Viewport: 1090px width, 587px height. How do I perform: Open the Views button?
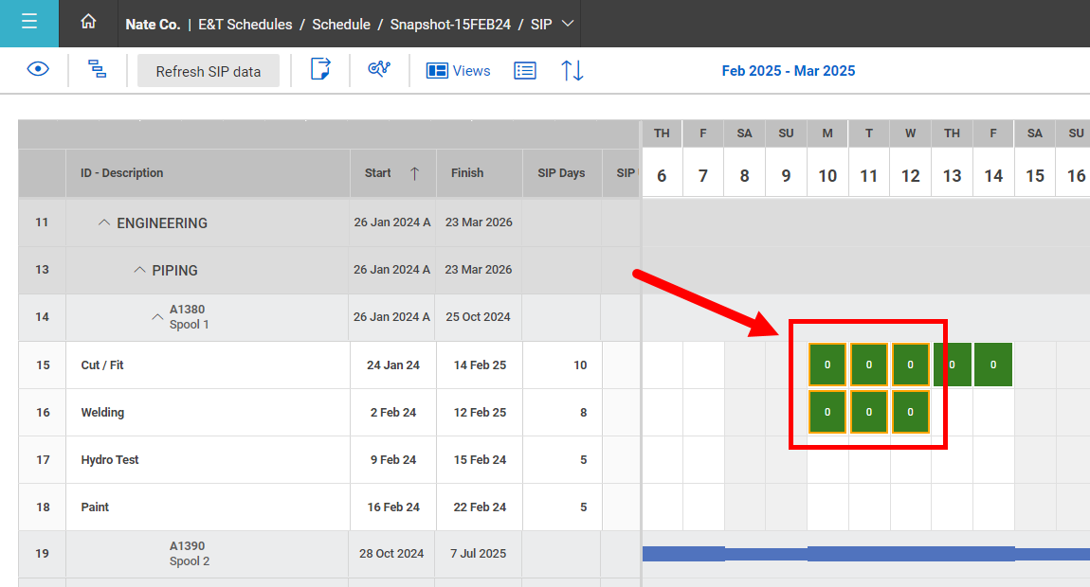458,71
